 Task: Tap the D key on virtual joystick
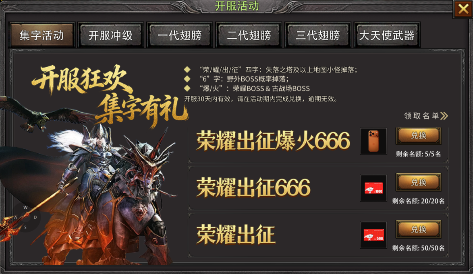click(x=35, y=217)
